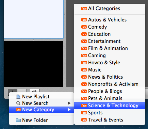Click the folder icon beside New Folder

point(18,120)
